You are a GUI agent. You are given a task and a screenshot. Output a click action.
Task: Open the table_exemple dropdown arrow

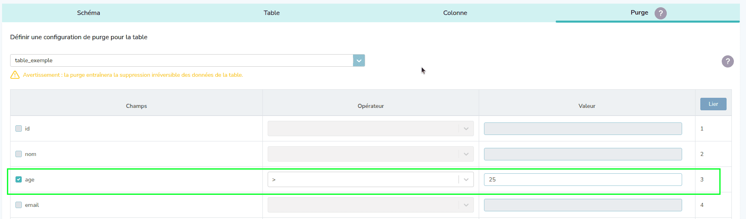pyautogui.click(x=359, y=61)
